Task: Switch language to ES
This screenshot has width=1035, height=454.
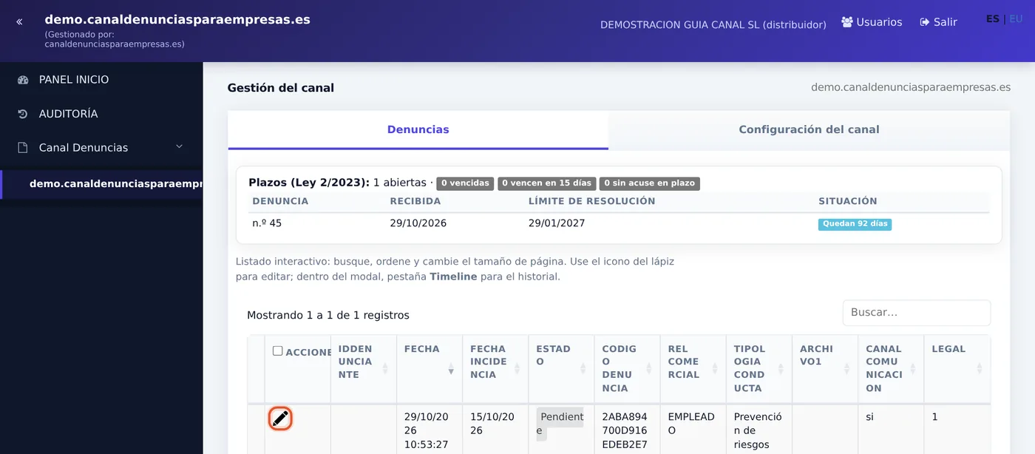Action: click(x=992, y=19)
